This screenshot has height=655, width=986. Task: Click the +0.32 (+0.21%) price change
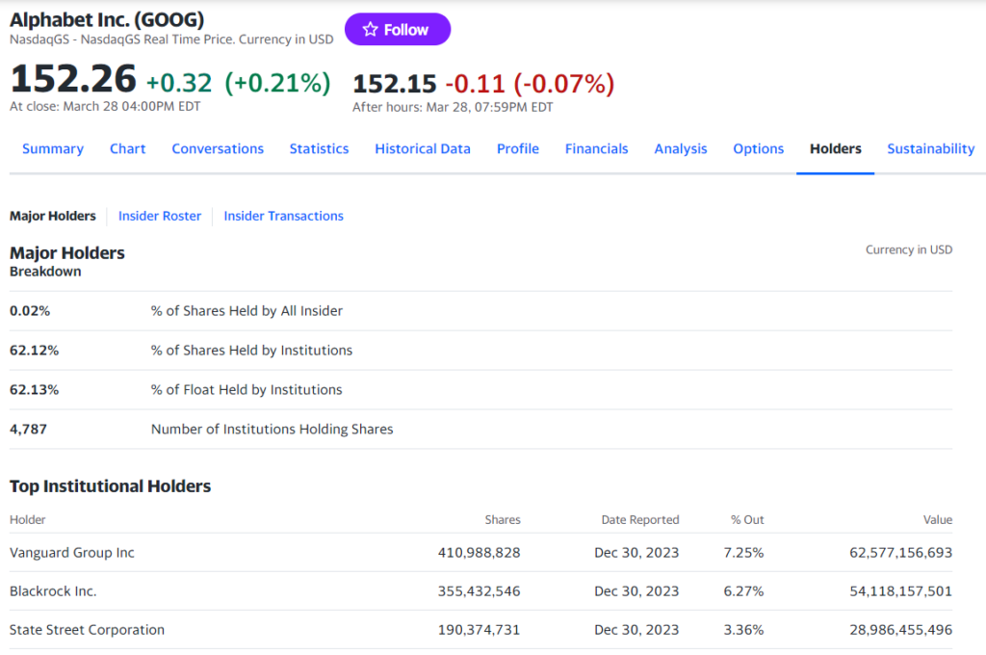pyautogui.click(x=239, y=83)
